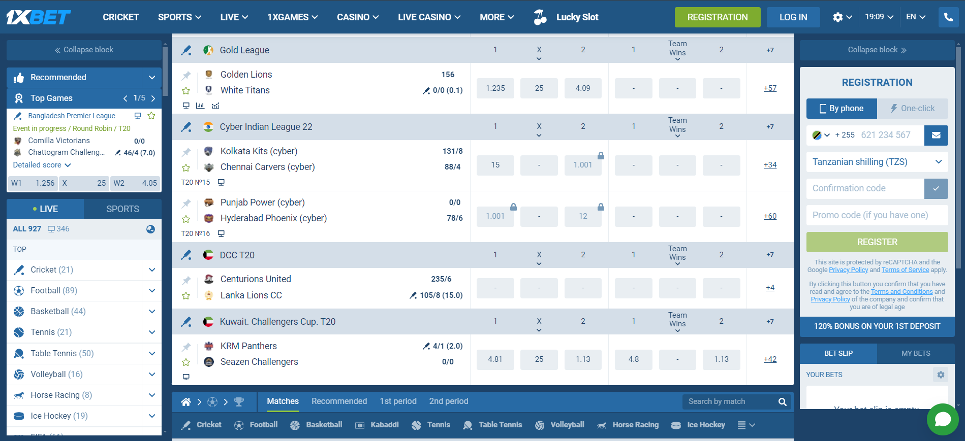Expand the Recommended block dropdown arrow
The width and height of the screenshot is (965, 441).
tap(152, 78)
